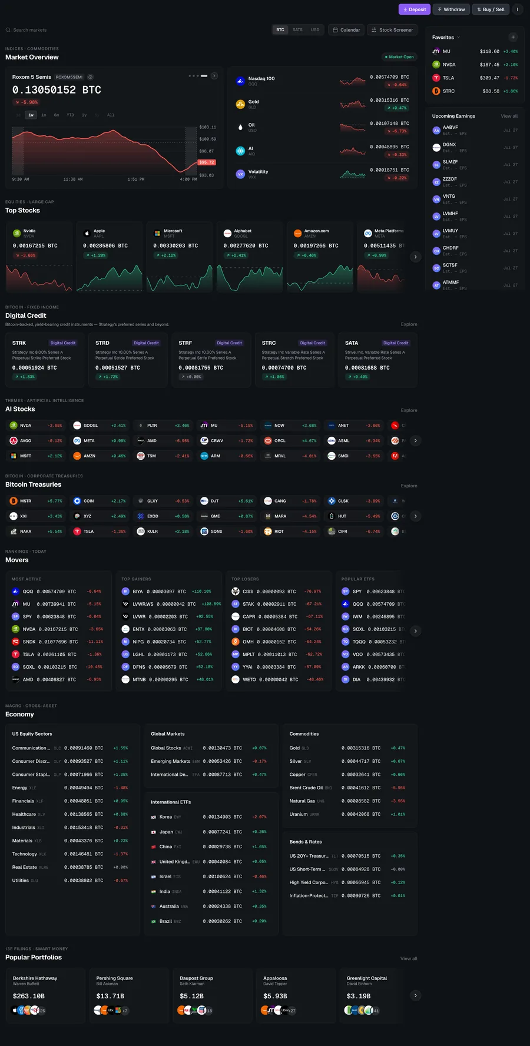This screenshot has width=530, height=1046.
Task: Advance the Roxom 5 Semis card arrow
Action: point(214,76)
